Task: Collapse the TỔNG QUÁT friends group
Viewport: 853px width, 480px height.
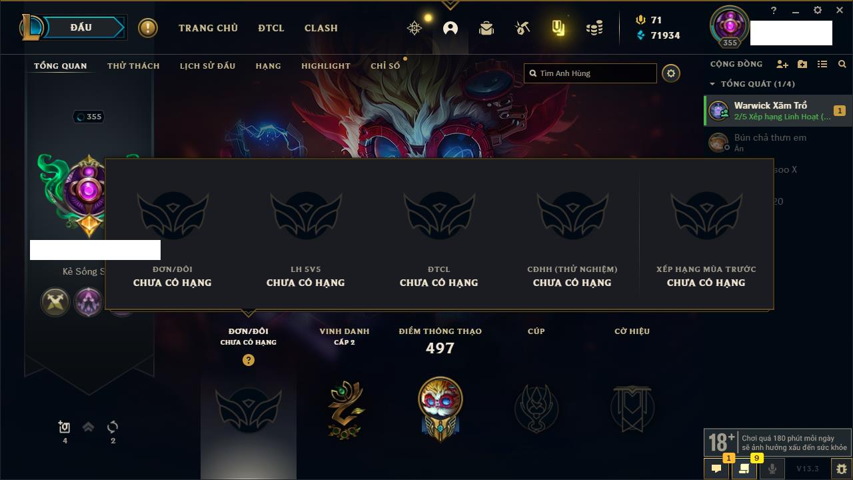Action: (x=712, y=84)
